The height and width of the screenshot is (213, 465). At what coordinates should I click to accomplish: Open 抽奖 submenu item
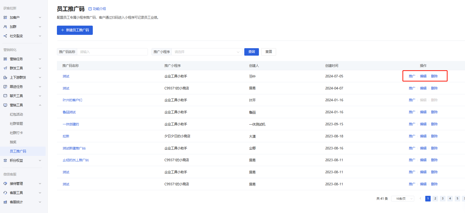(13, 142)
